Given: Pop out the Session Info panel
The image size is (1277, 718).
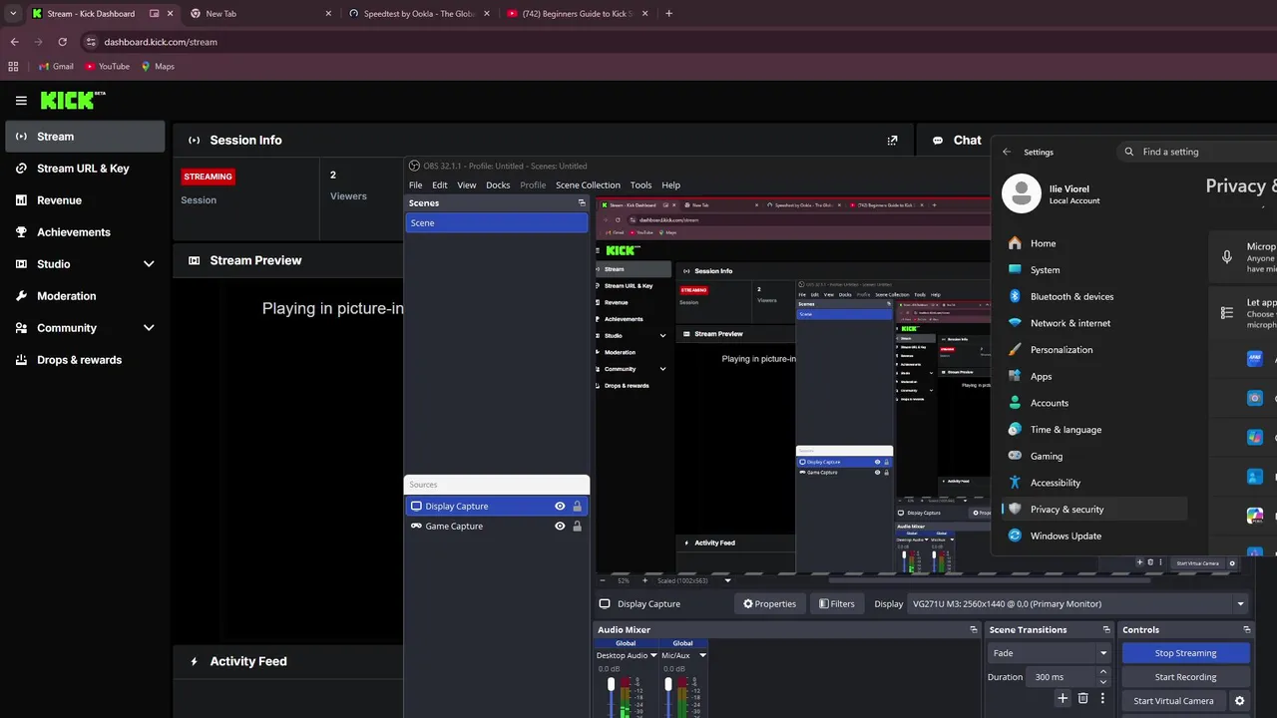Looking at the screenshot, I should (x=892, y=141).
